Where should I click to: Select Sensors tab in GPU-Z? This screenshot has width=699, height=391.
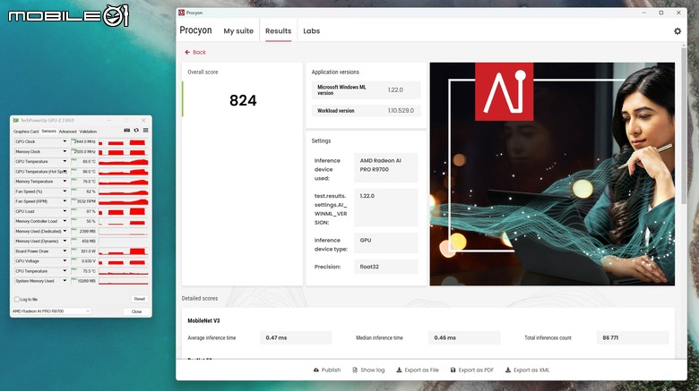[49, 131]
